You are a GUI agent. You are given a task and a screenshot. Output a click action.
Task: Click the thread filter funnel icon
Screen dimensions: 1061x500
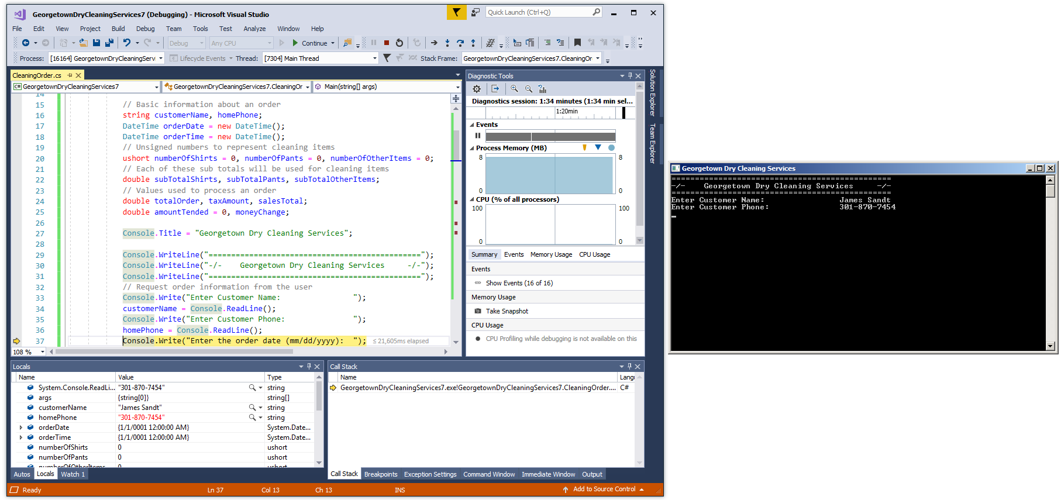pos(387,58)
